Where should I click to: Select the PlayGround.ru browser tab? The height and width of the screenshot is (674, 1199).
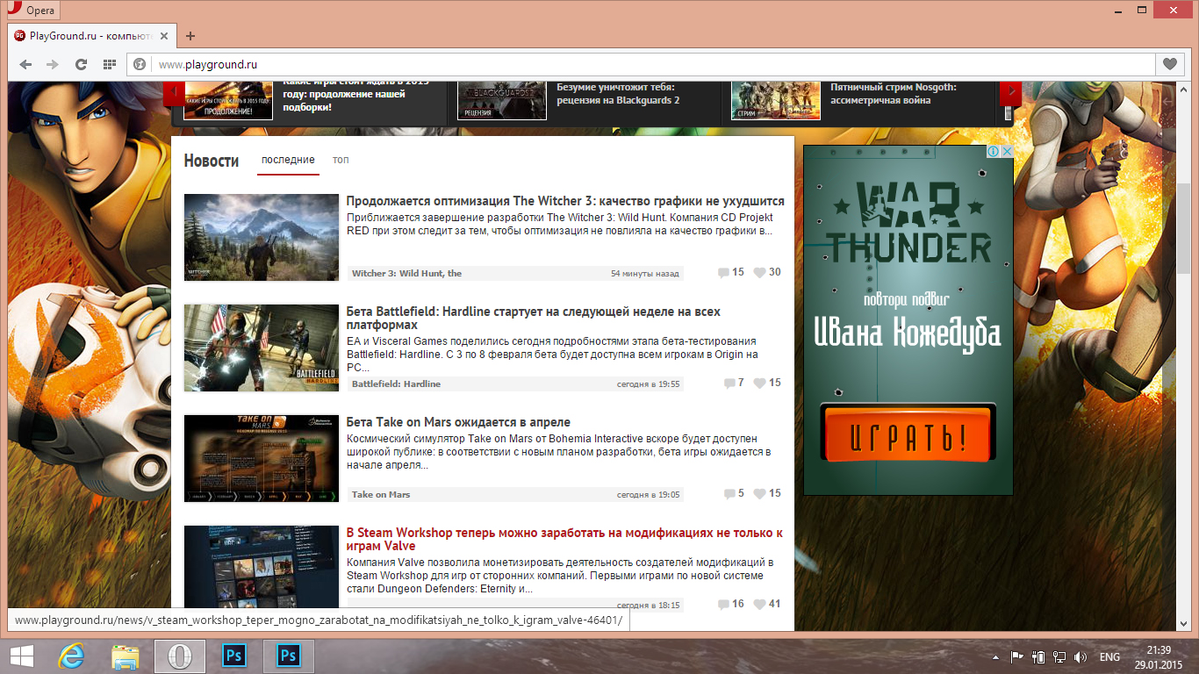click(91, 36)
